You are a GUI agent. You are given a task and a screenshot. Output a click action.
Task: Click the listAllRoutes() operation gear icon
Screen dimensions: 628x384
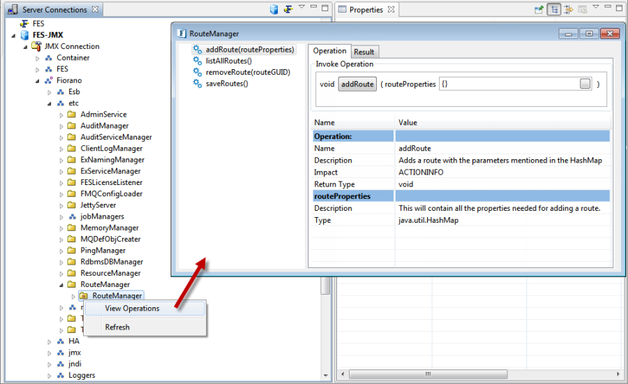point(197,61)
